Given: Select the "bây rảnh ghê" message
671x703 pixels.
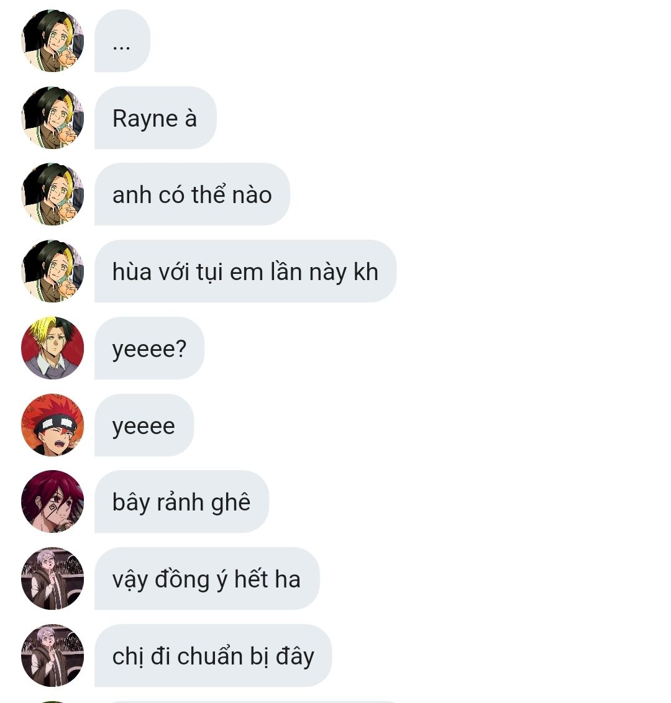Looking at the screenshot, I should coord(181,502).
